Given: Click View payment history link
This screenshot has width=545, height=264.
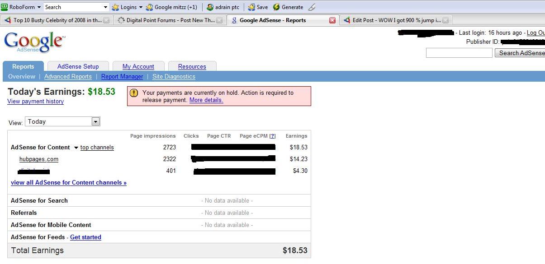Looking at the screenshot, I should click(36, 102).
